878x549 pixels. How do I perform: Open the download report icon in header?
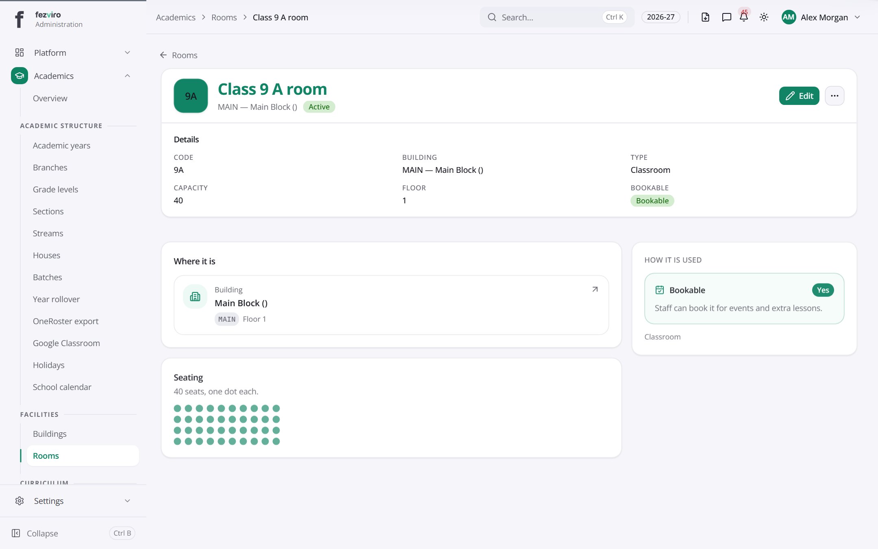(705, 17)
